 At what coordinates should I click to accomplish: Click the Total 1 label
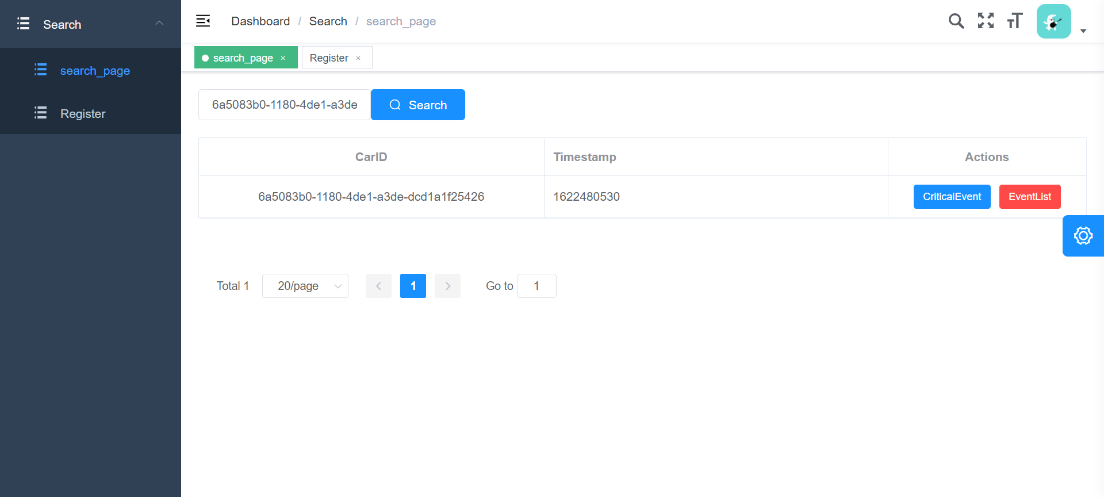point(233,286)
